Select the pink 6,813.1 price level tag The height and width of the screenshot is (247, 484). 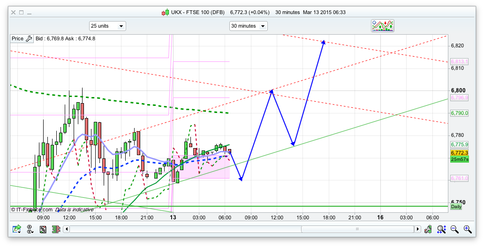(x=459, y=61)
